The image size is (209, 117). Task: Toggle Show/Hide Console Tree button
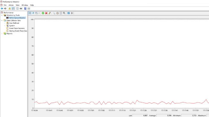click(13, 9)
